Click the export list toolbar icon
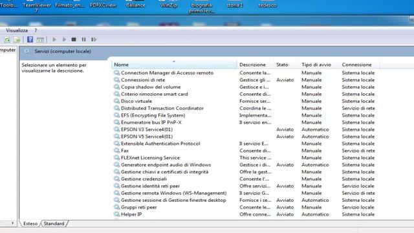 click(x=17, y=39)
